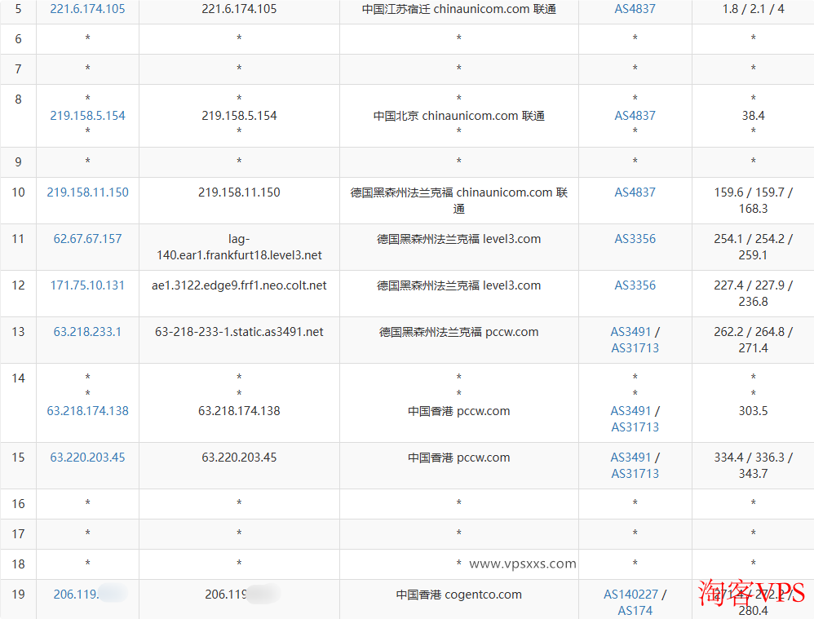Viewport: 814px width, 619px height.
Task: Click AS31713 under hop 13's AS column
Action: [x=635, y=347]
